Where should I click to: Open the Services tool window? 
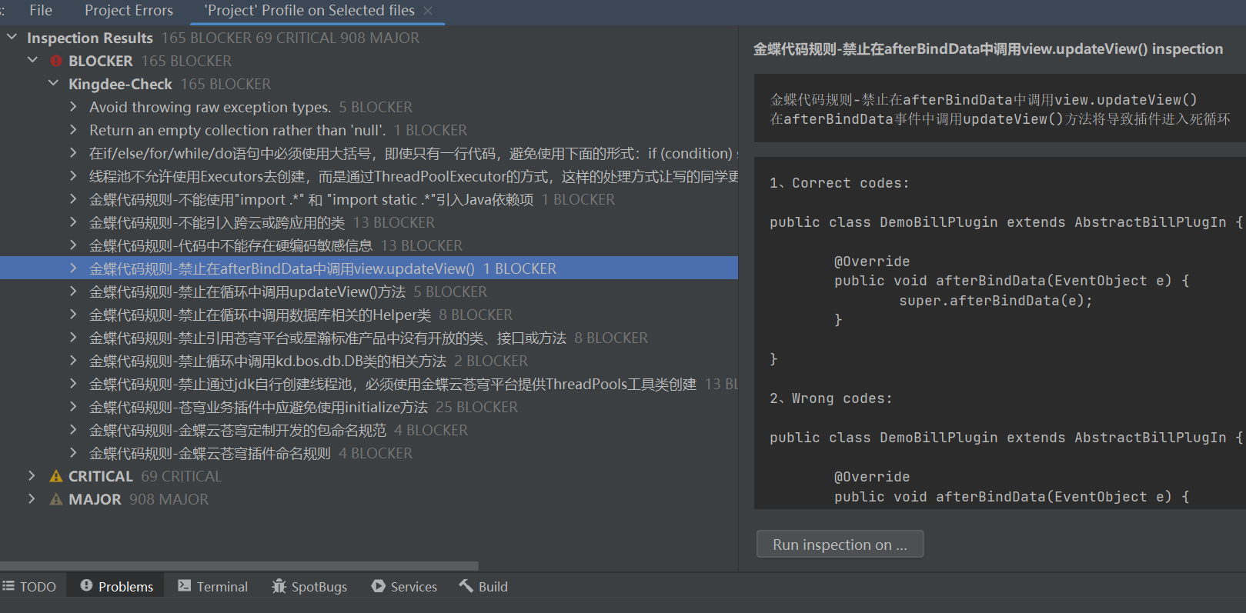(404, 587)
